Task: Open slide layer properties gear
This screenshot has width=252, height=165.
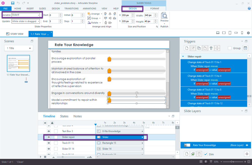Action: click(x=247, y=154)
